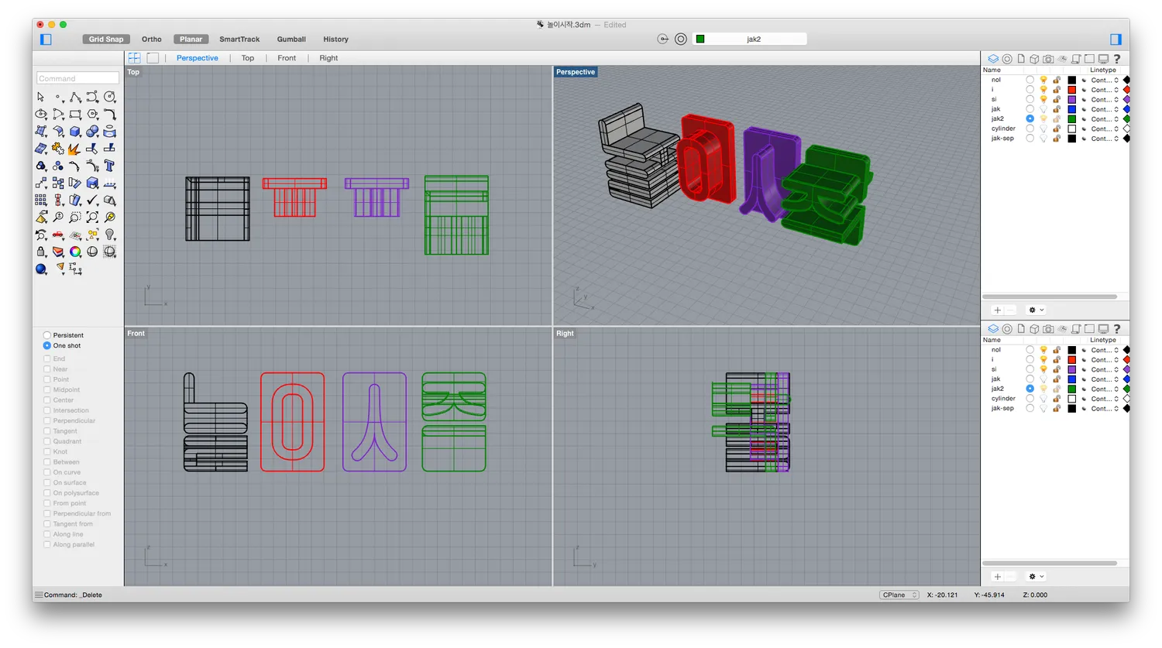Click the red car icon
The height and width of the screenshot is (648, 1162).
pos(58,235)
